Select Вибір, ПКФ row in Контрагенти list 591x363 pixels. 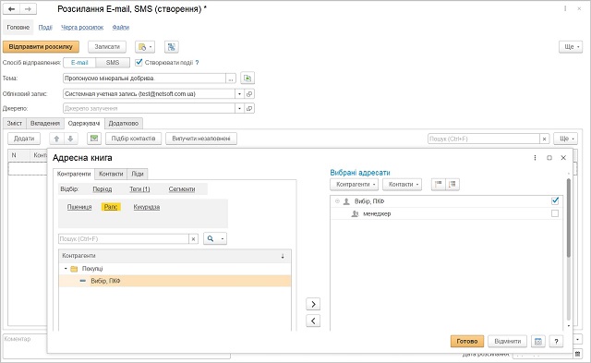pos(175,281)
